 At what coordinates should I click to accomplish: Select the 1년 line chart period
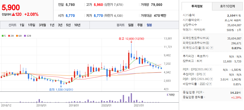coord(52,25)
